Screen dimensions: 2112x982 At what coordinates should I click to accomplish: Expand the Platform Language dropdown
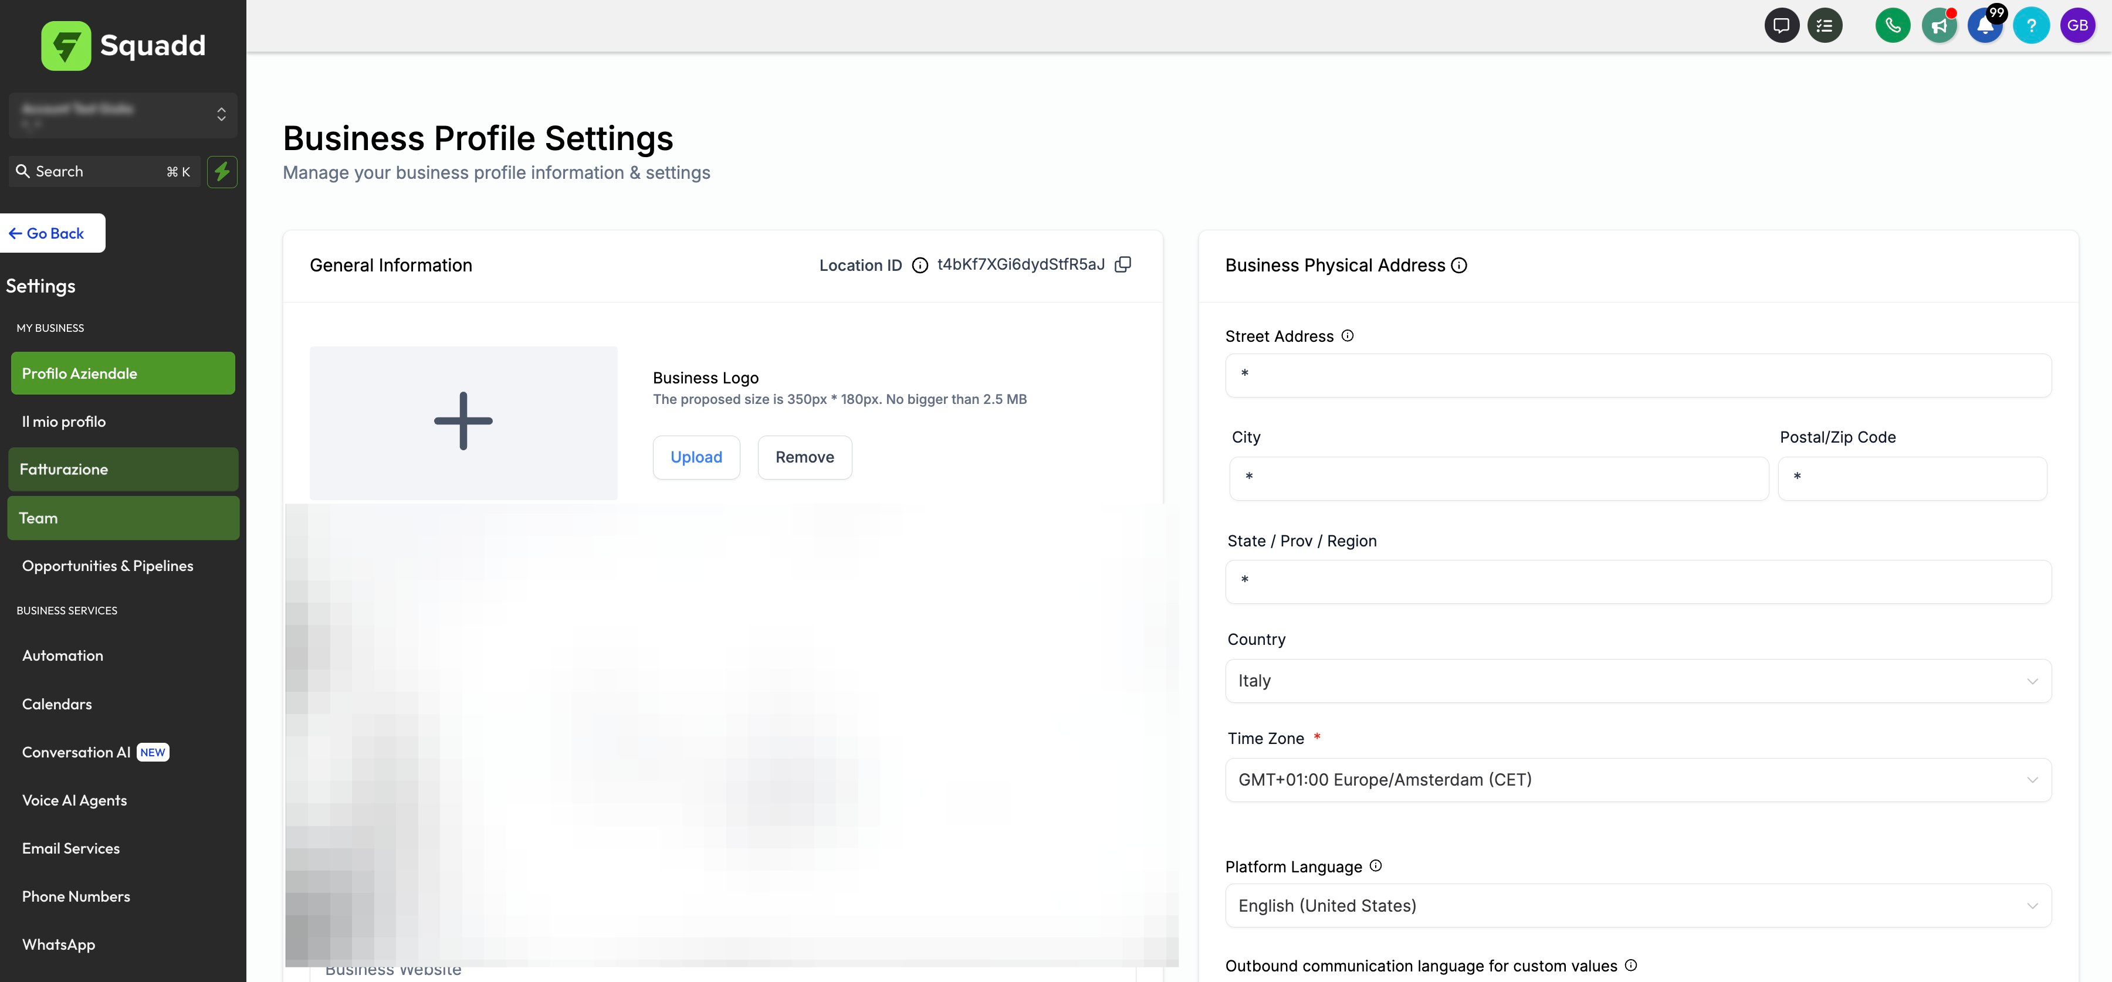(1637, 906)
